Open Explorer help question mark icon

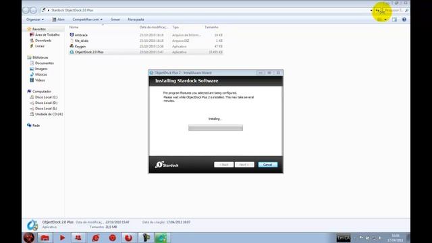(404, 20)
